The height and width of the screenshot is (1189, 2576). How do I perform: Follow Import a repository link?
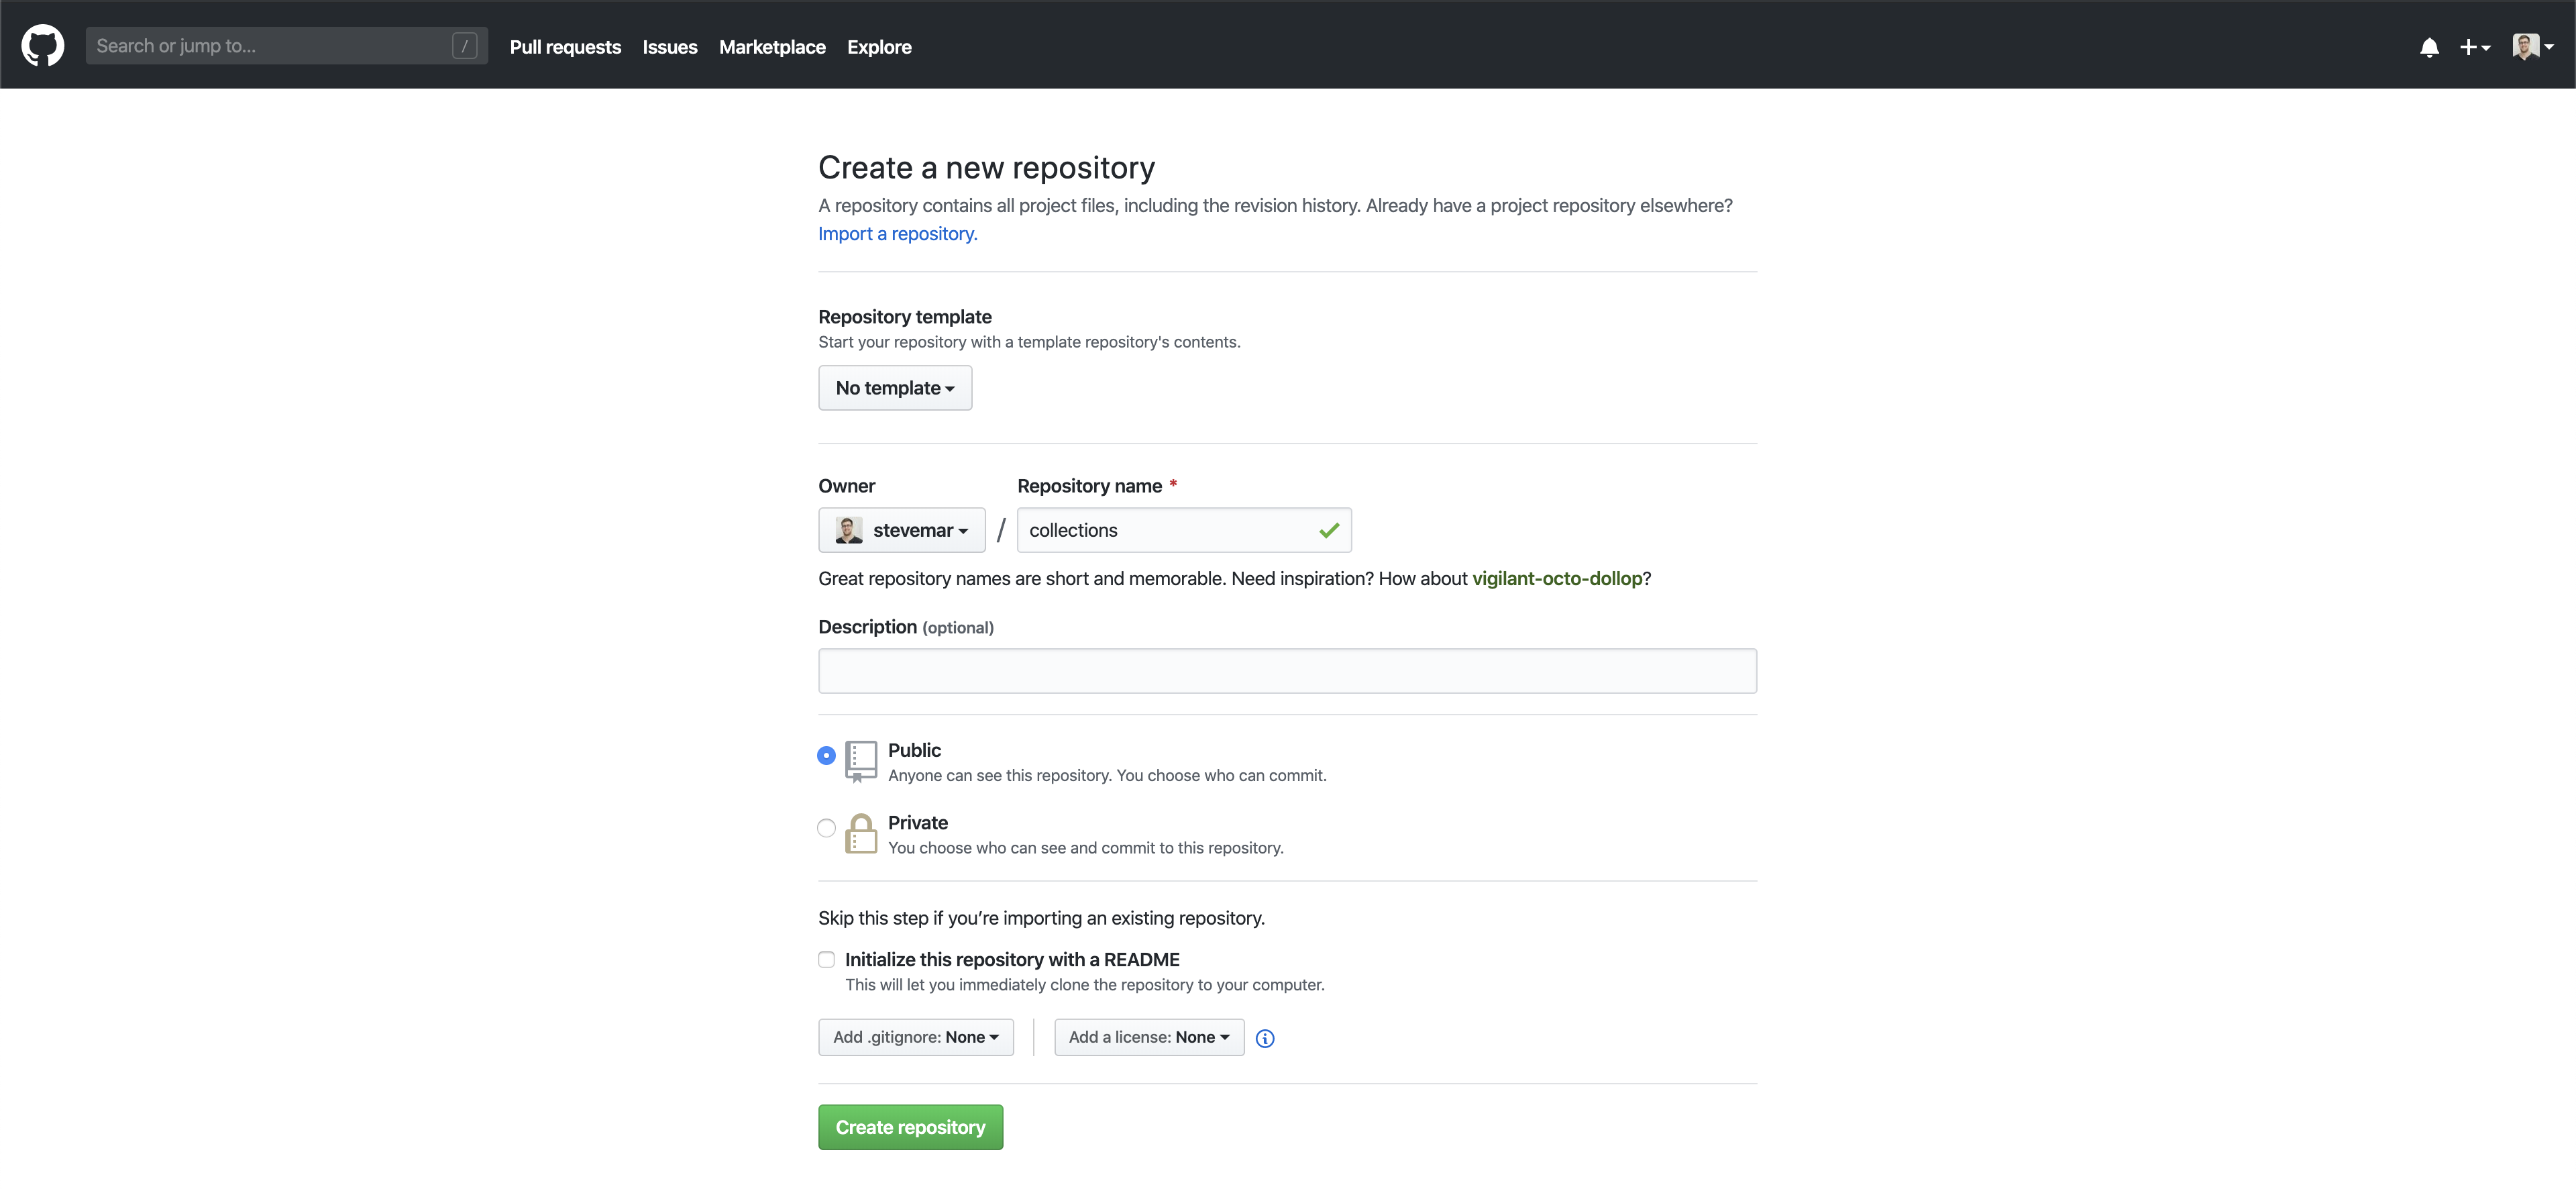pyautogui.click(x=898, y=233)
